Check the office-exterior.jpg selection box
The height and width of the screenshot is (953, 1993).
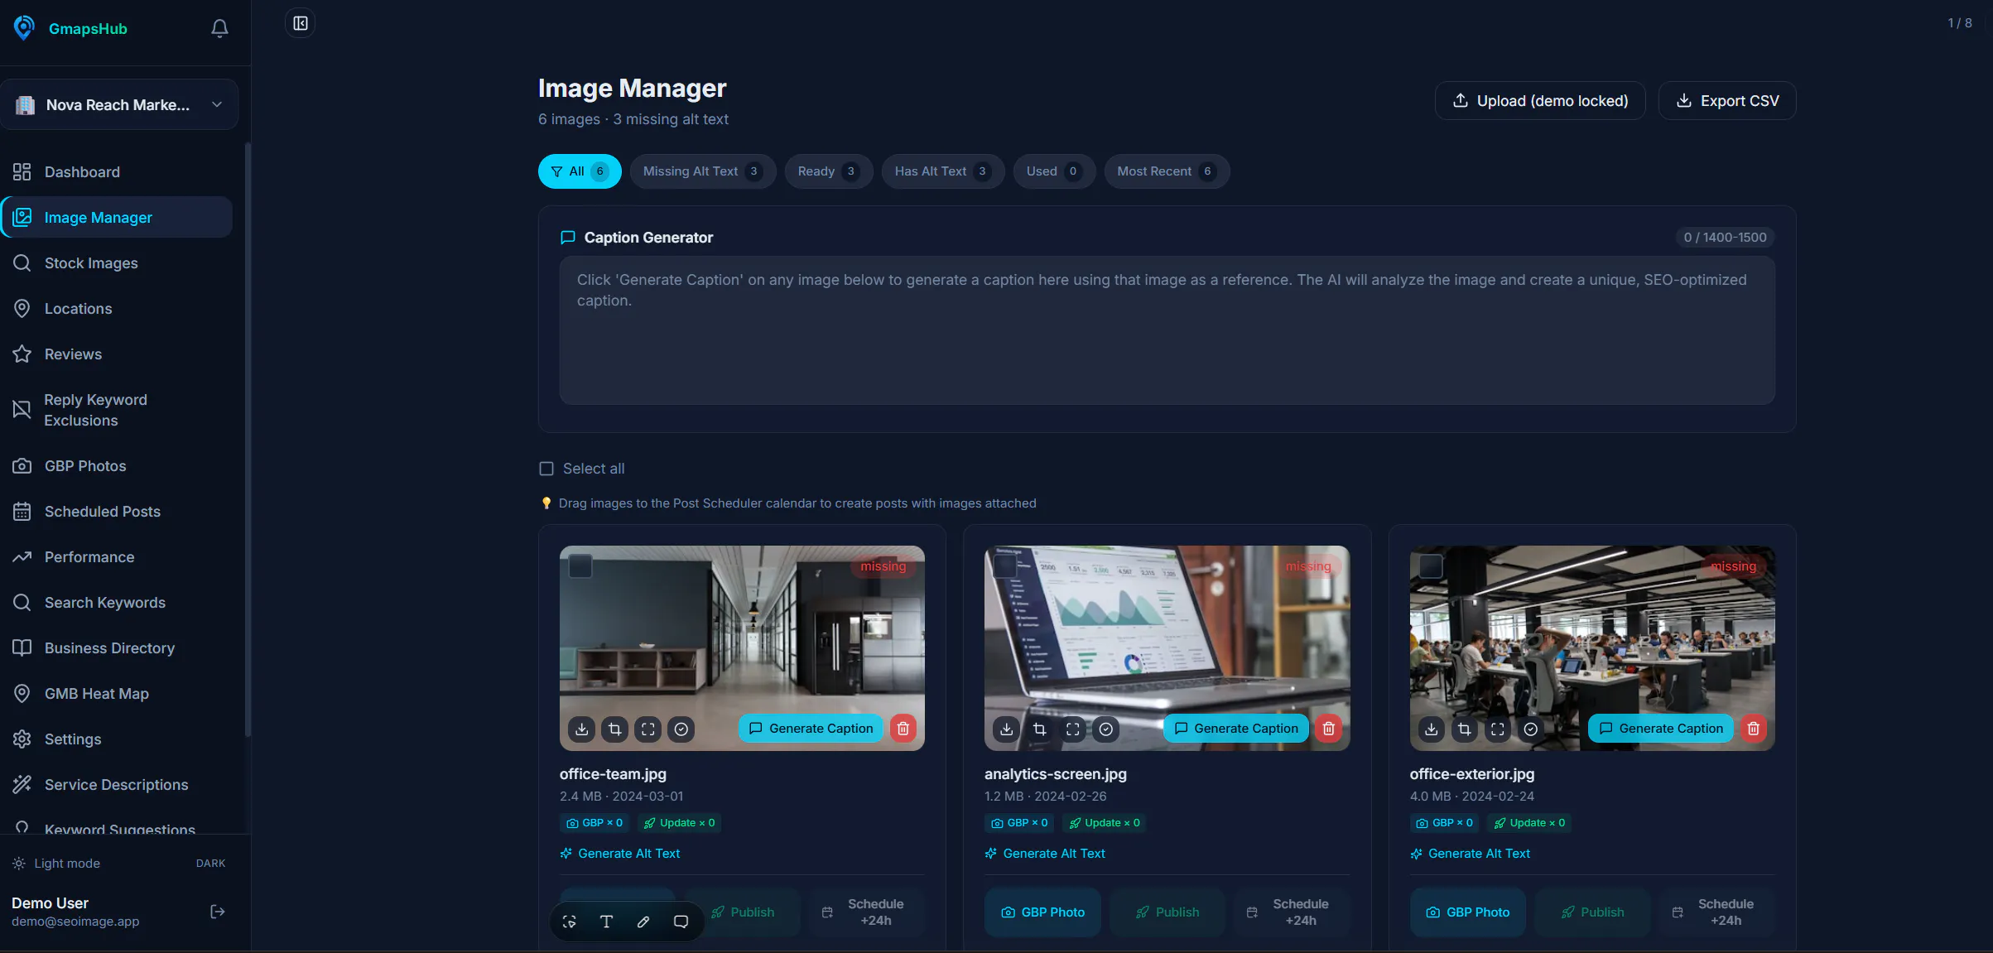coord(1431,566)
